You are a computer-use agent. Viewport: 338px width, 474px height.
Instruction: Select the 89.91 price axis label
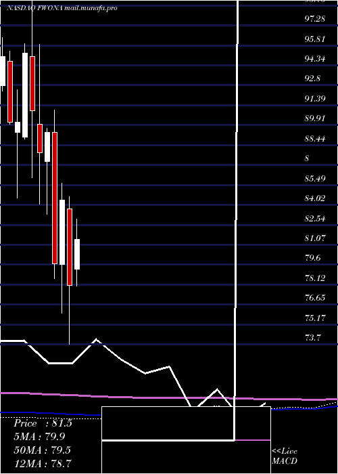[x=315, y=118]
